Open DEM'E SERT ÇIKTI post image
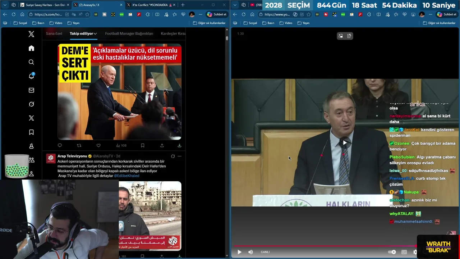This screenshot has width=460, height=259. [119, 92]
